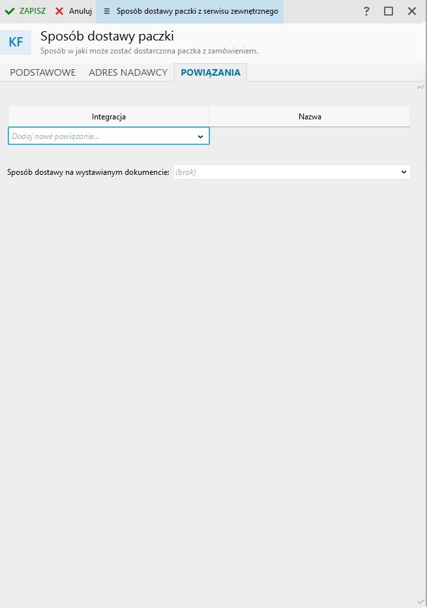Image resolution: width=427 pixels, height=608 pixels.
Task: Close the delivery method window
Action: tap(411, 11)
